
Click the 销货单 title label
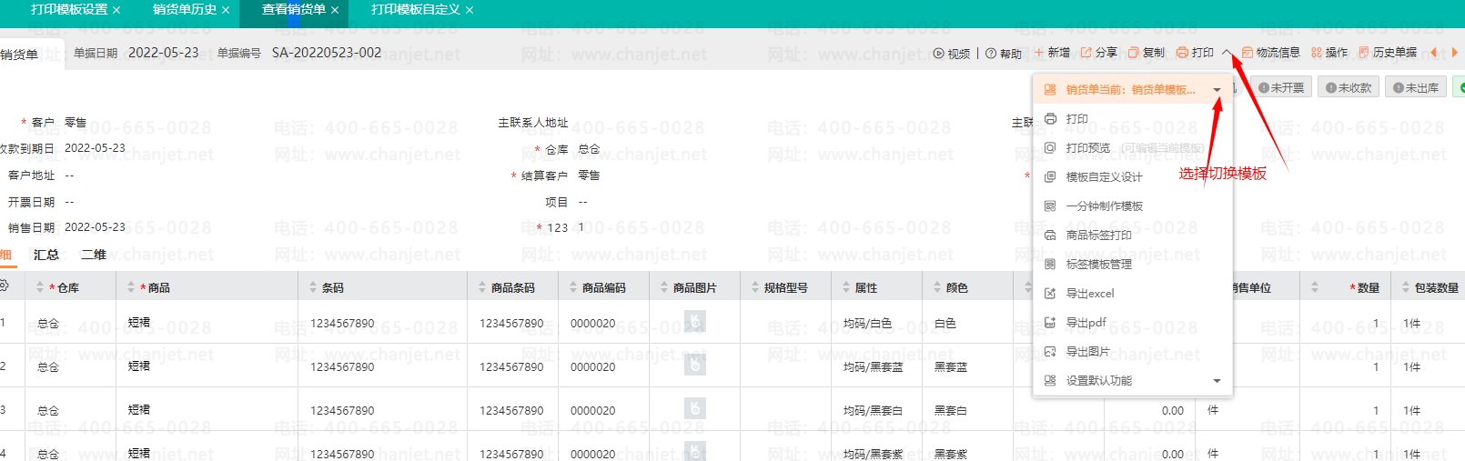[x=19, y=55]
